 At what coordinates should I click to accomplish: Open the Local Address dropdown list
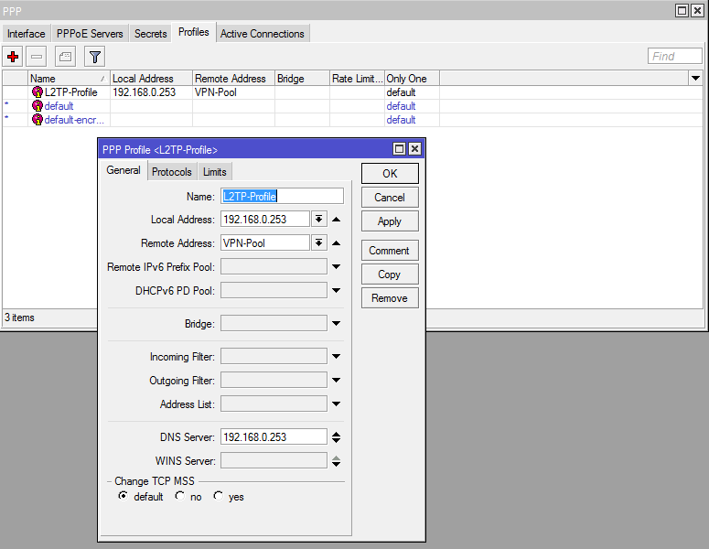tap(318, 220)
